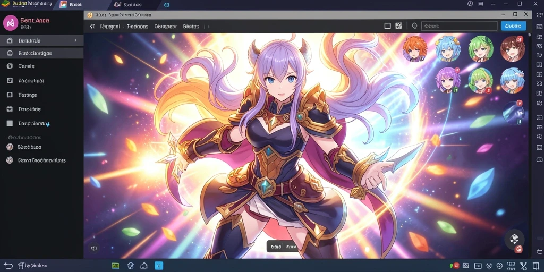Click the back arrow icon in the bottom bar
The image size is (544, 272).
8,266
